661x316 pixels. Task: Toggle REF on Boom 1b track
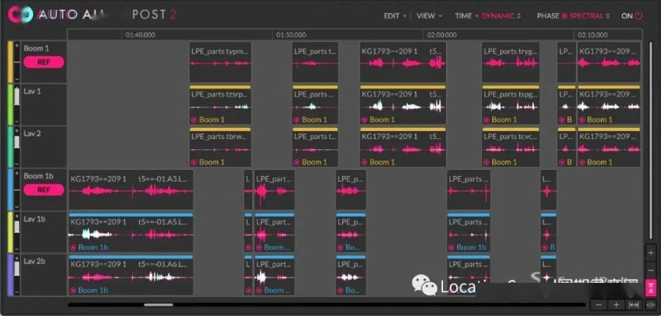(x=39, y=190)
